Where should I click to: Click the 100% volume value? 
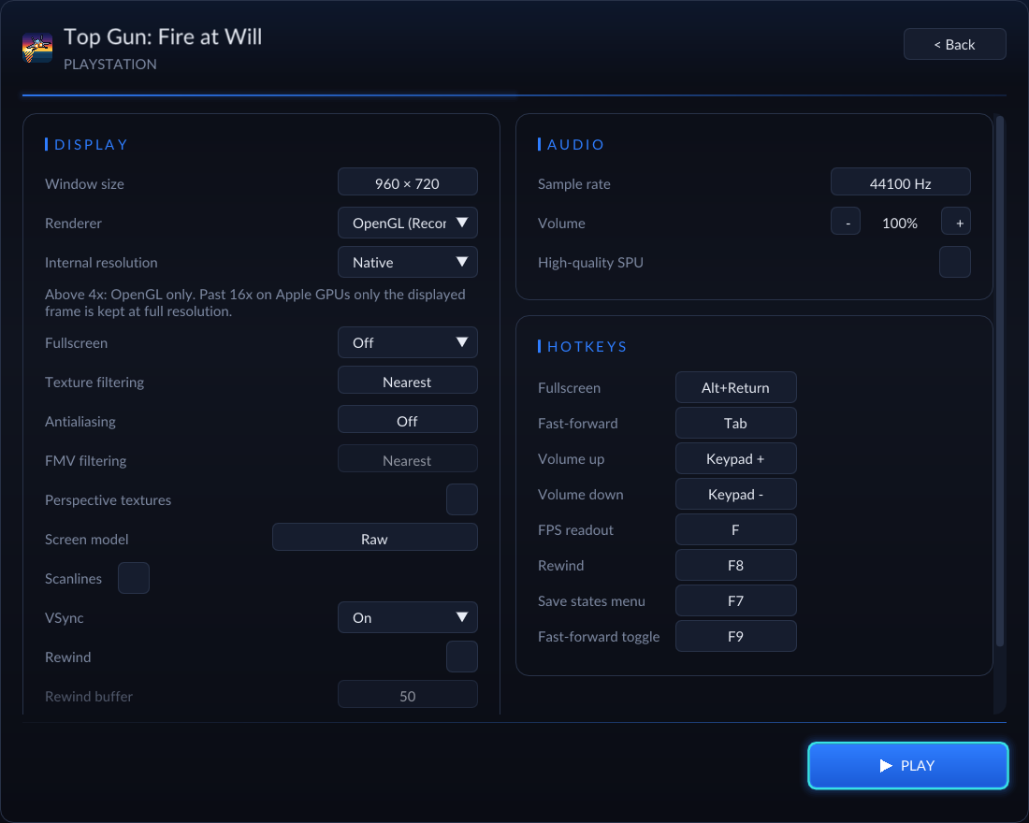point(900,224)
